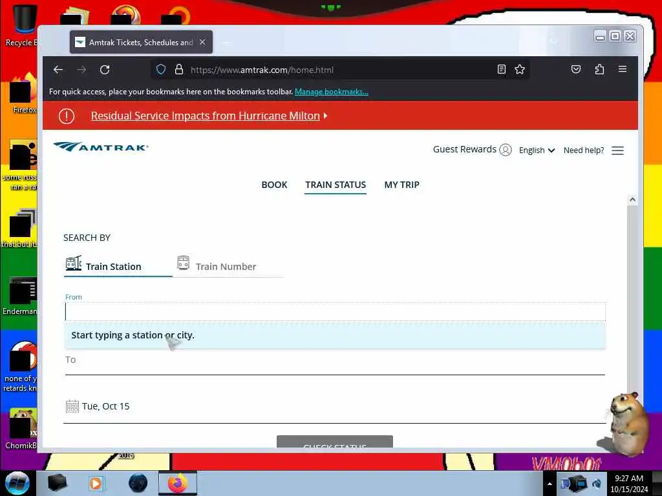Click the To station input field

click(x=336, y=364)
